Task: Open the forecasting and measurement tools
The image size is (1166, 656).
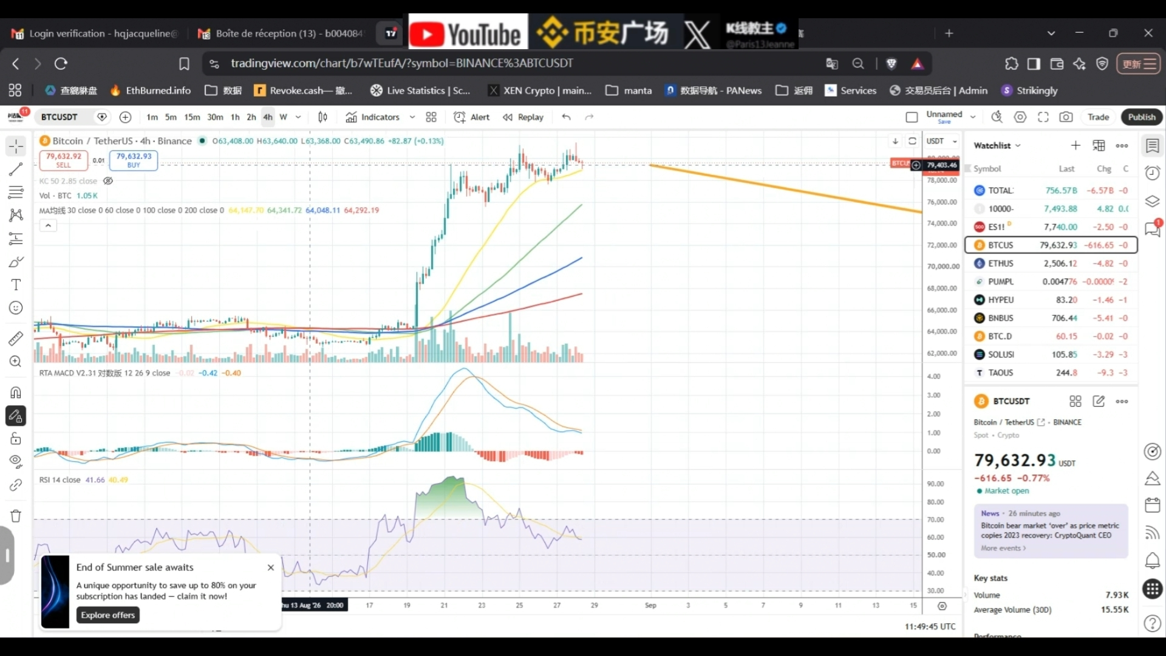Action: [16, 239]
